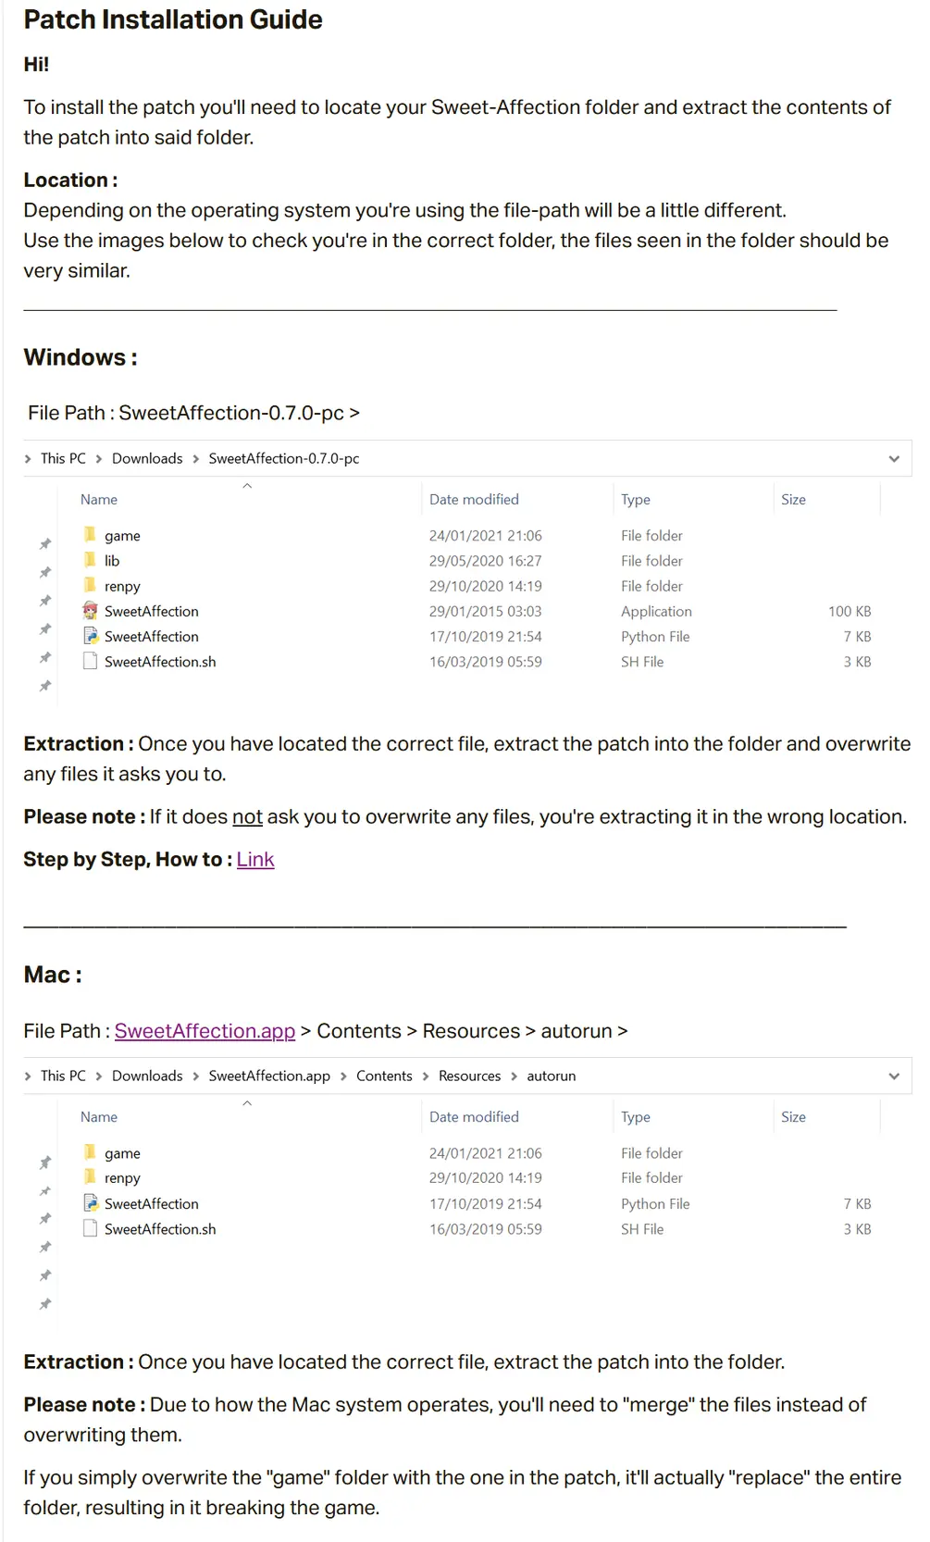
Task: Click the SweetAffection Python File icon in Windows listing
Action: (90, 636)
